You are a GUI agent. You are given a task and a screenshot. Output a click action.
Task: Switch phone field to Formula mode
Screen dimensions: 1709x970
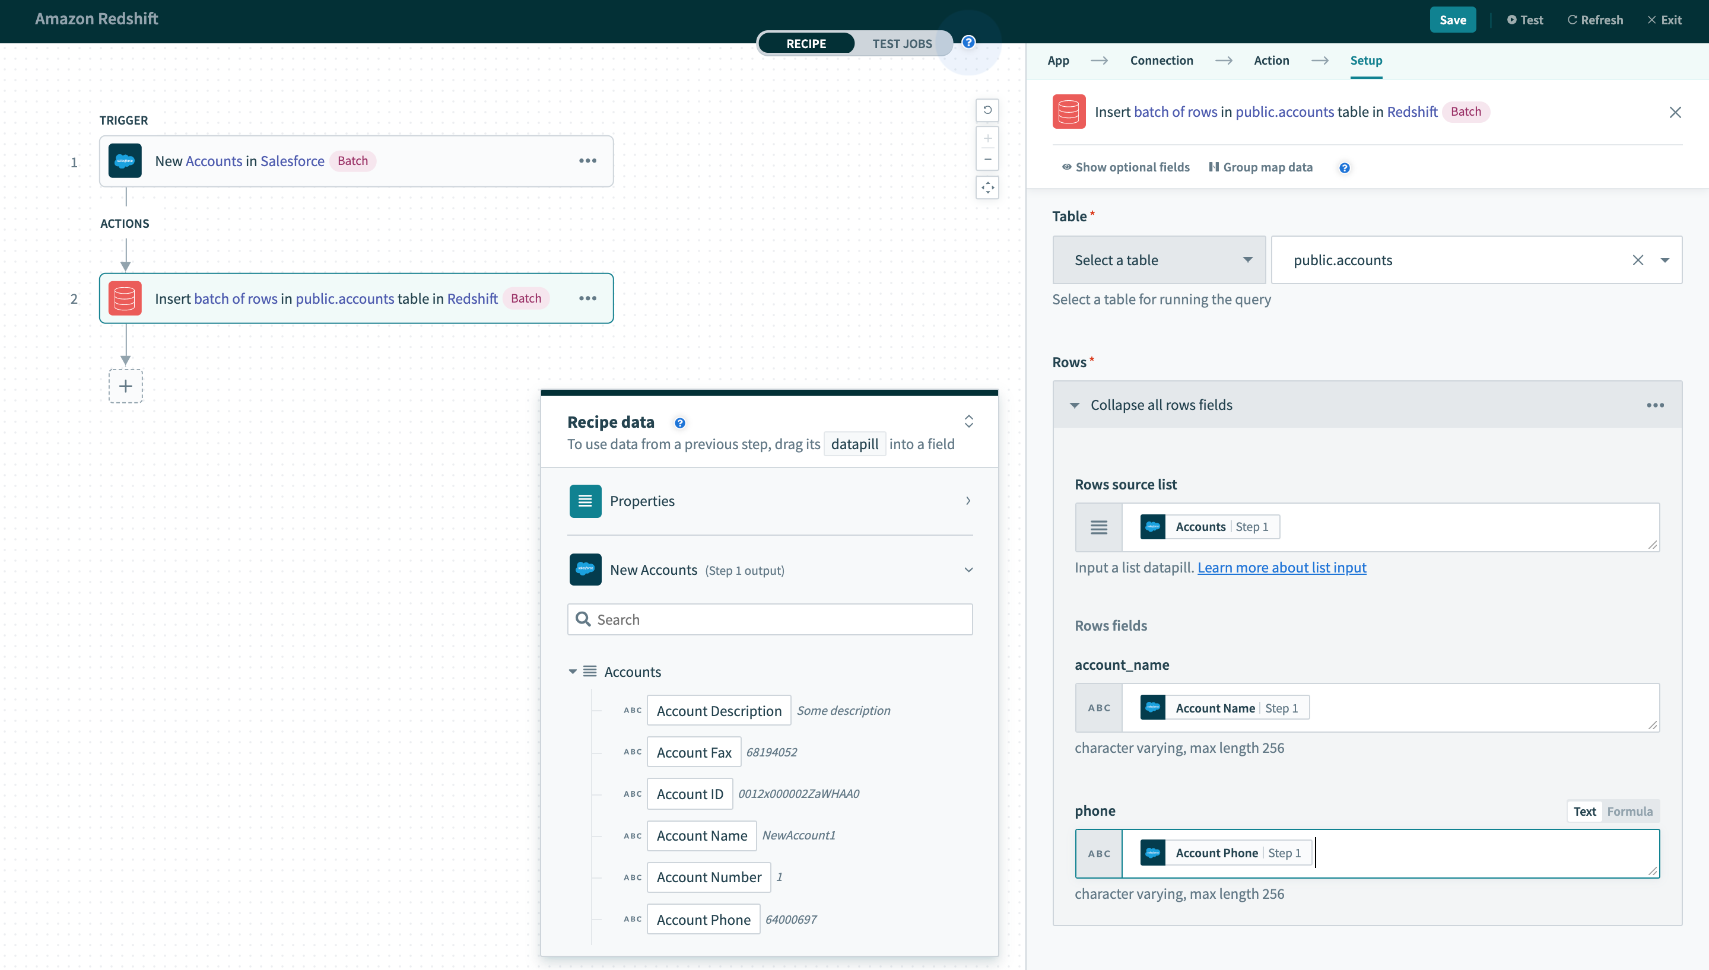(x=1629, y=812)
